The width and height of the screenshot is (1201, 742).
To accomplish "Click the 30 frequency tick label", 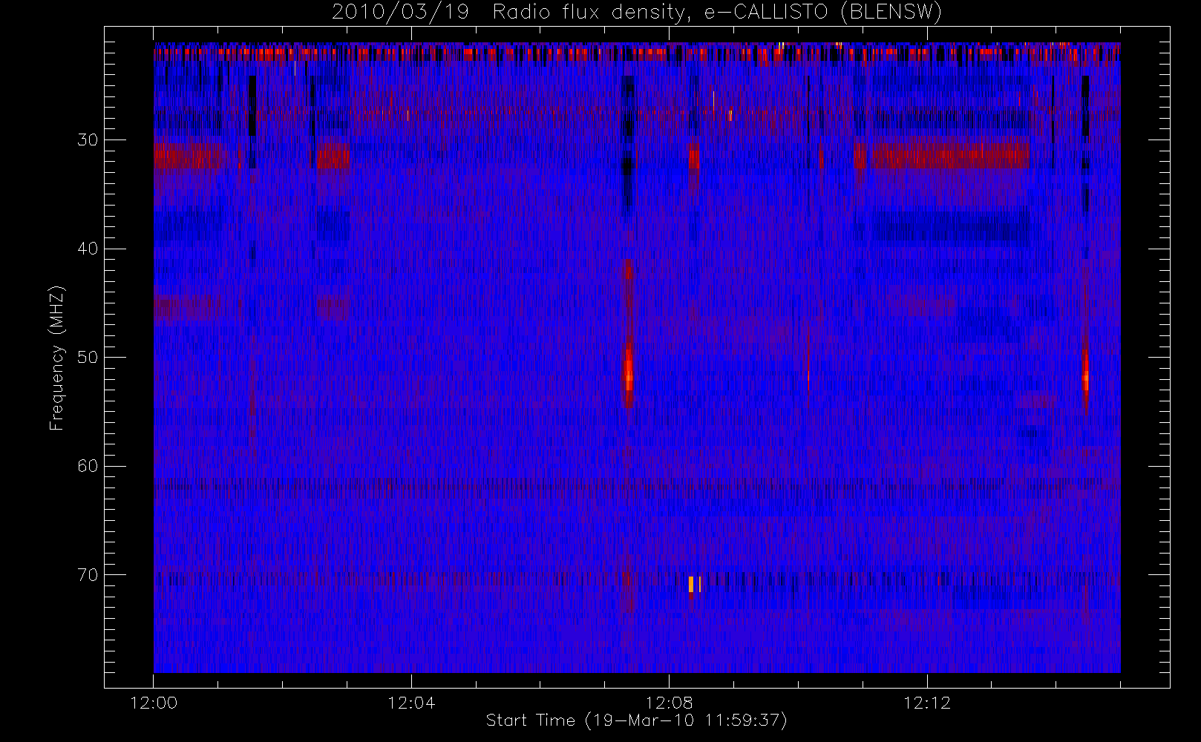I will click(87, 139).
